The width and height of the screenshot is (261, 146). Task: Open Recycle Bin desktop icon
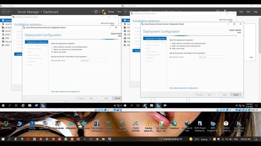(6, 125)
